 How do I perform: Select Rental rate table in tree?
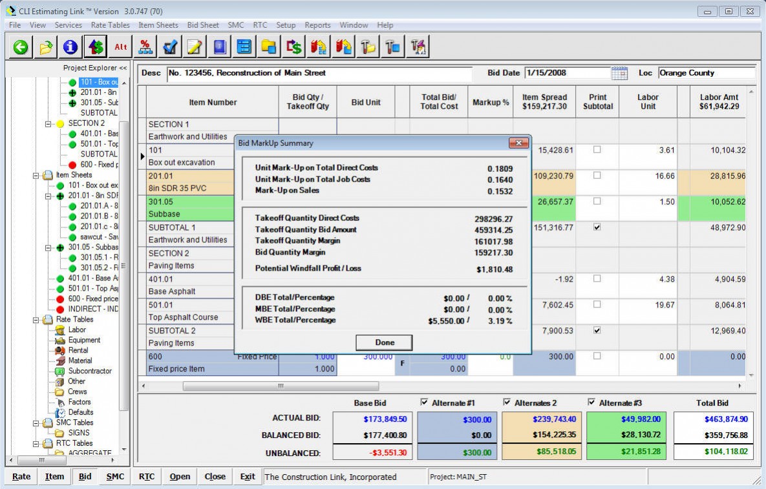78,350
